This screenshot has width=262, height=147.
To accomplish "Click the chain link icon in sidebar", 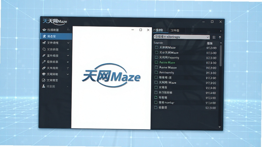I will tap(44, 62).
